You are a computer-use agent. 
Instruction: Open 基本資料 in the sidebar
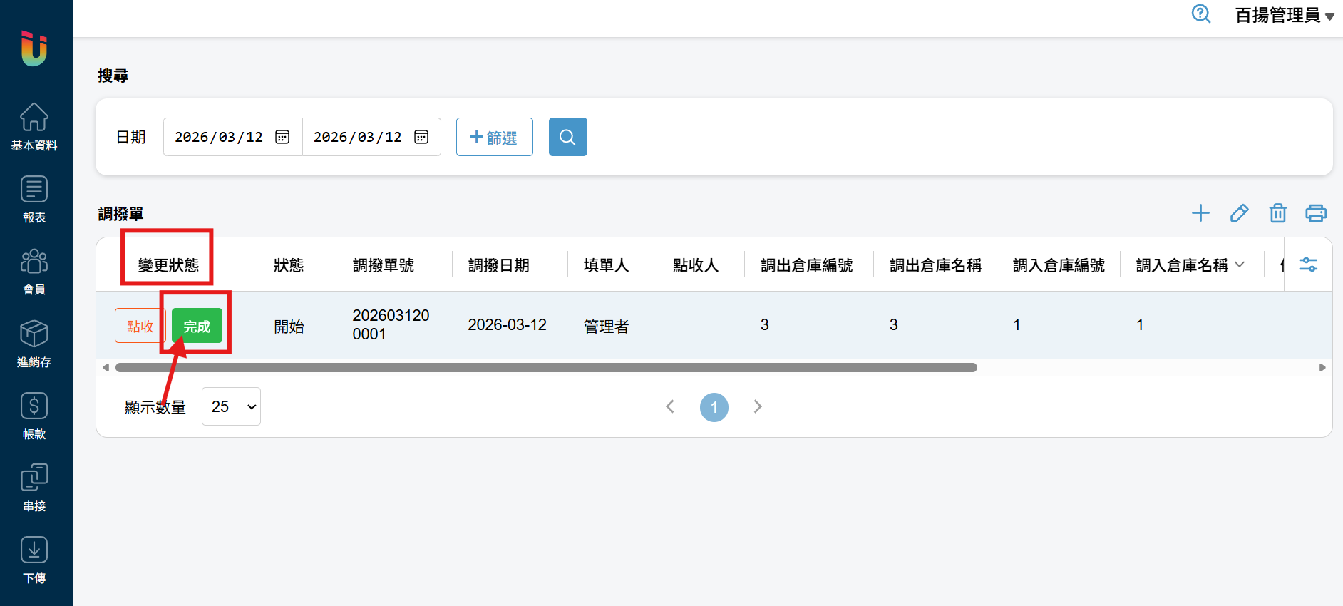34,127
